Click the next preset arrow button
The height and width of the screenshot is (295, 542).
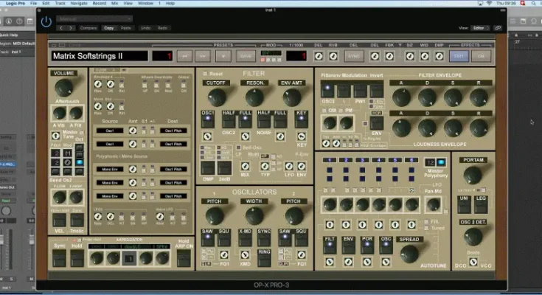[203, 55]
